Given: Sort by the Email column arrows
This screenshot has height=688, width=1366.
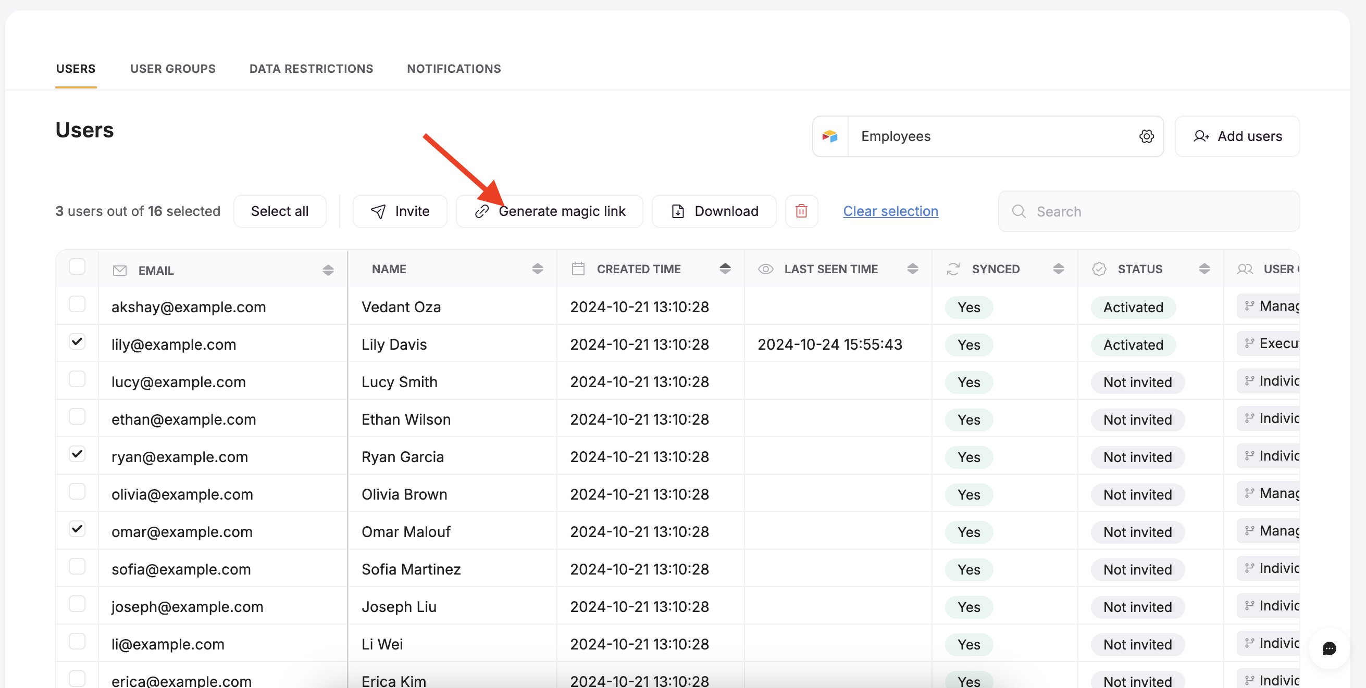Looking at the screenshot, I should 328,270.
